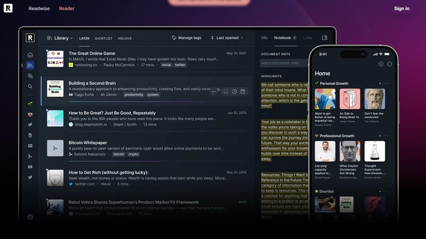
Task: Open the Building a Second Brain cover thumbnail
Action: pos(55,88)
